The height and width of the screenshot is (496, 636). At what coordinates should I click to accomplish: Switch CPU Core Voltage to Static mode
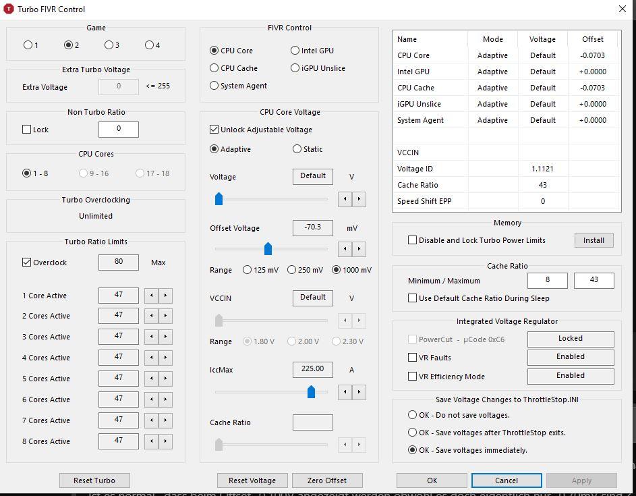308,149
